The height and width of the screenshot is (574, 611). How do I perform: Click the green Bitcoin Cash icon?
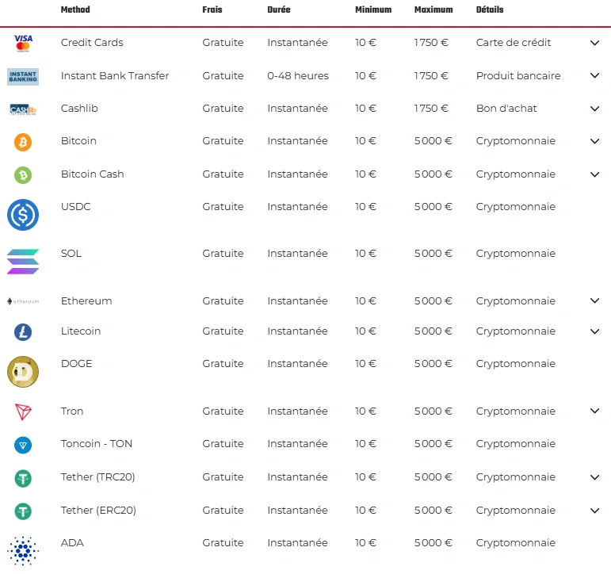pos(23,174)
